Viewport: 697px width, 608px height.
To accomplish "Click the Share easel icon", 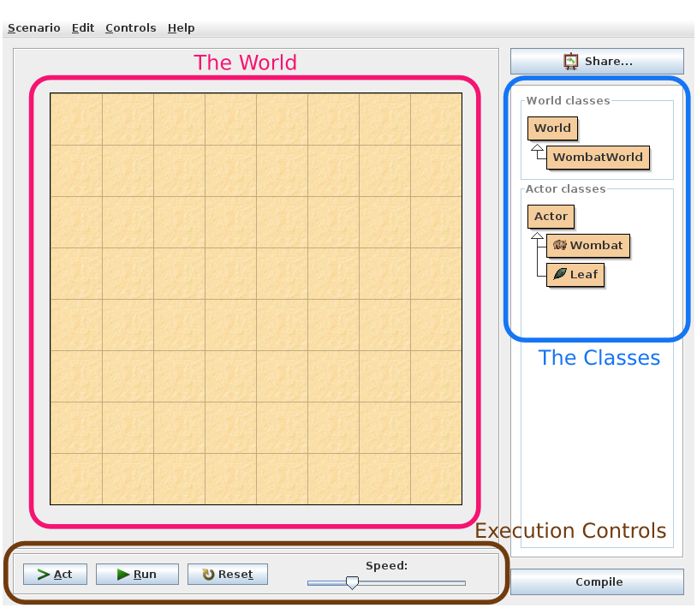I will (571, 62).
